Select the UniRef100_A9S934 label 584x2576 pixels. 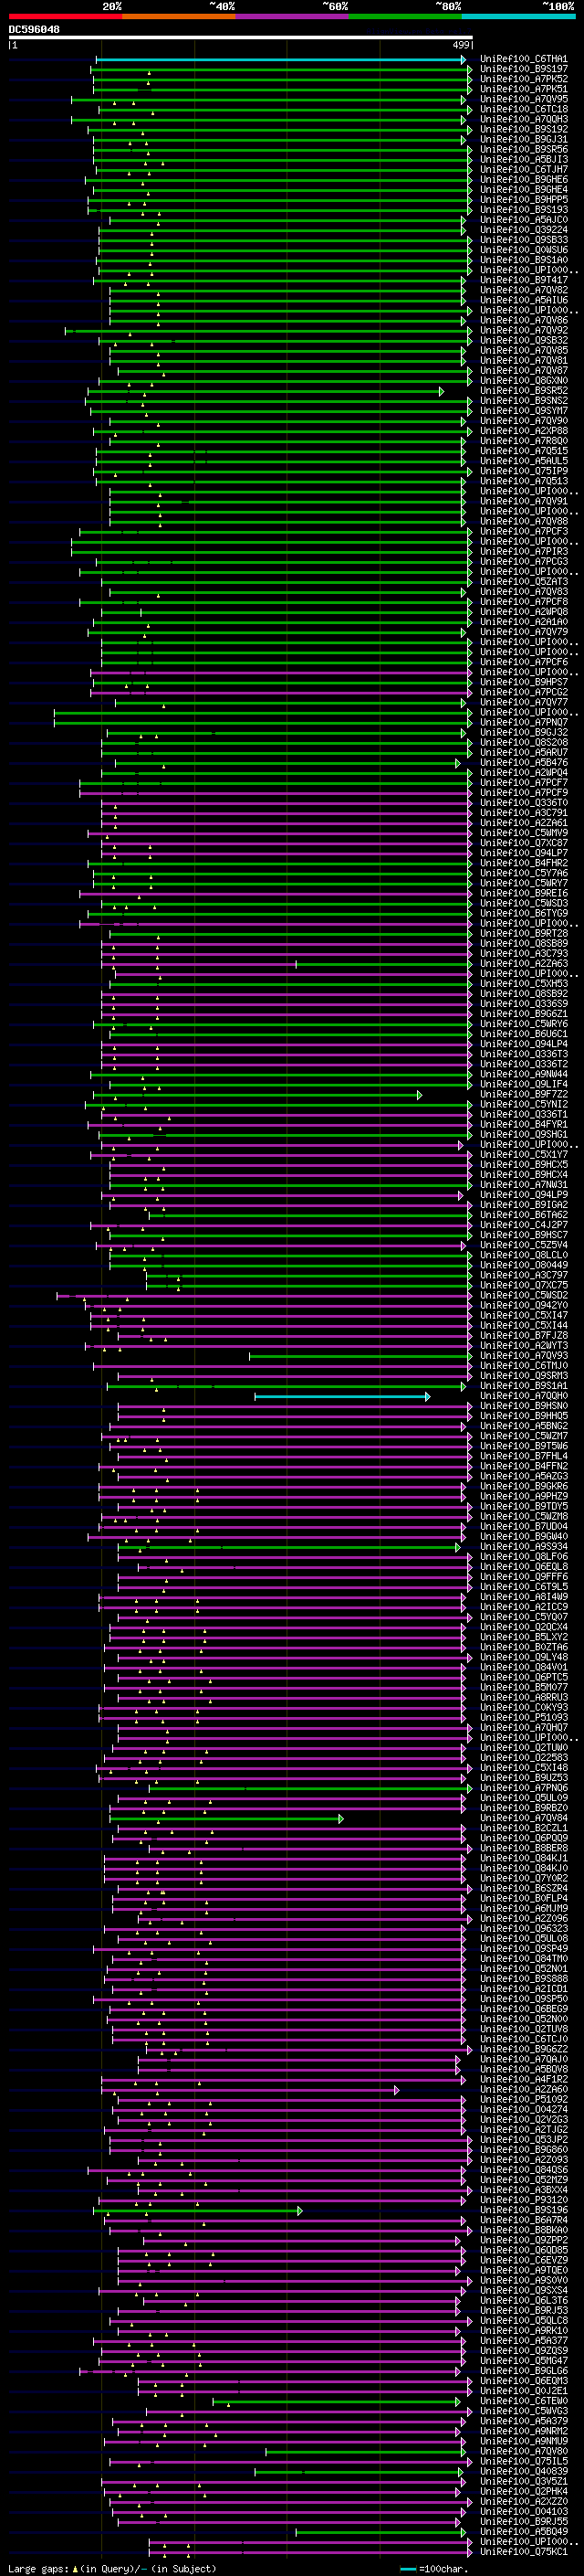523,1546
